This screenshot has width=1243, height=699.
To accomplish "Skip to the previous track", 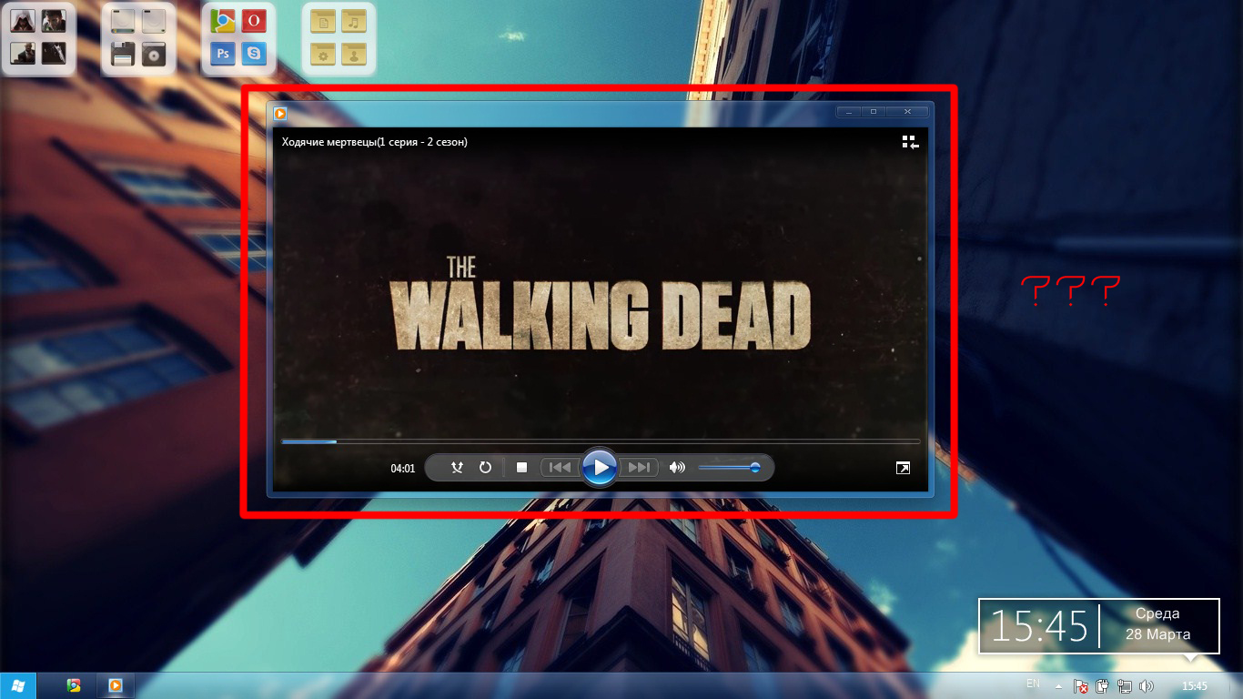I will pos(561,468).
